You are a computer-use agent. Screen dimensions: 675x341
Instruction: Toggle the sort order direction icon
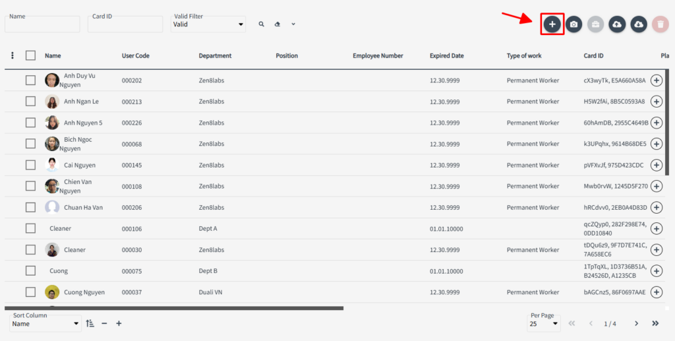90,323
